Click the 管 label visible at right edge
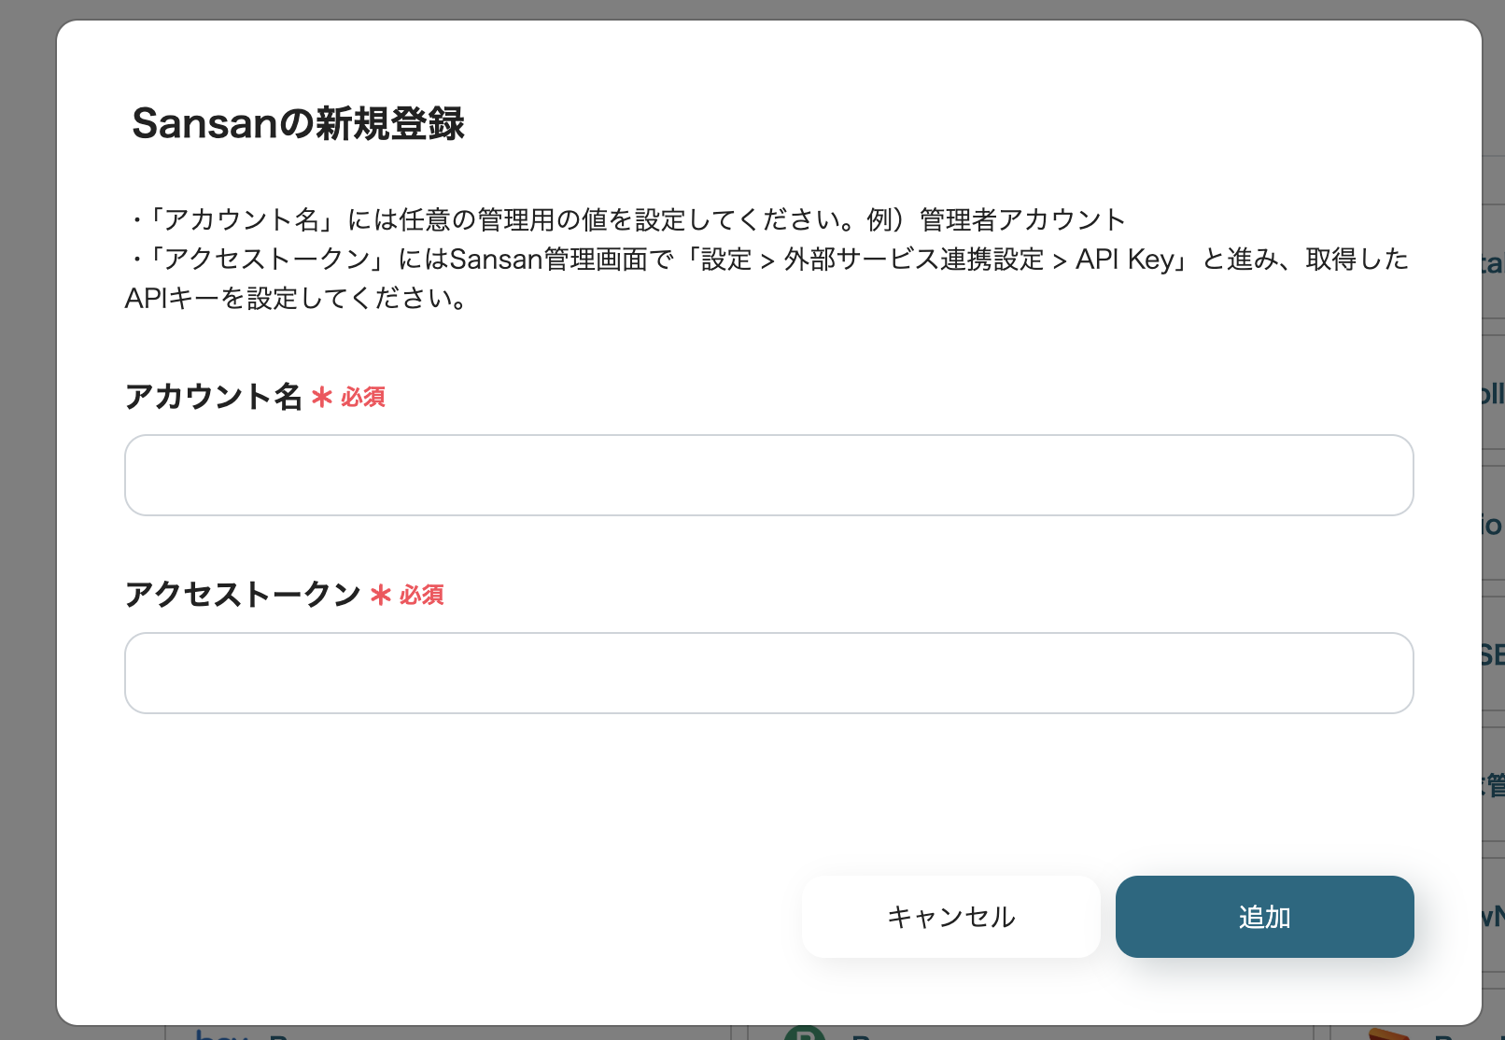 [1496, 782]
